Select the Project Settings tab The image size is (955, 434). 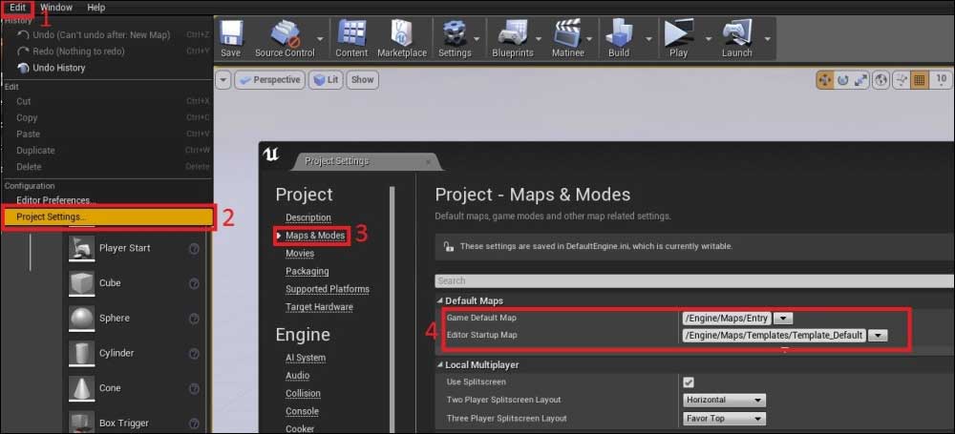point(368,161)
